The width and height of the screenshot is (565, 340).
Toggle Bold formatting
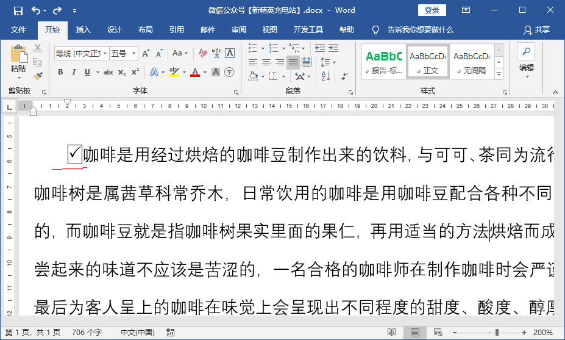(60, 72)
